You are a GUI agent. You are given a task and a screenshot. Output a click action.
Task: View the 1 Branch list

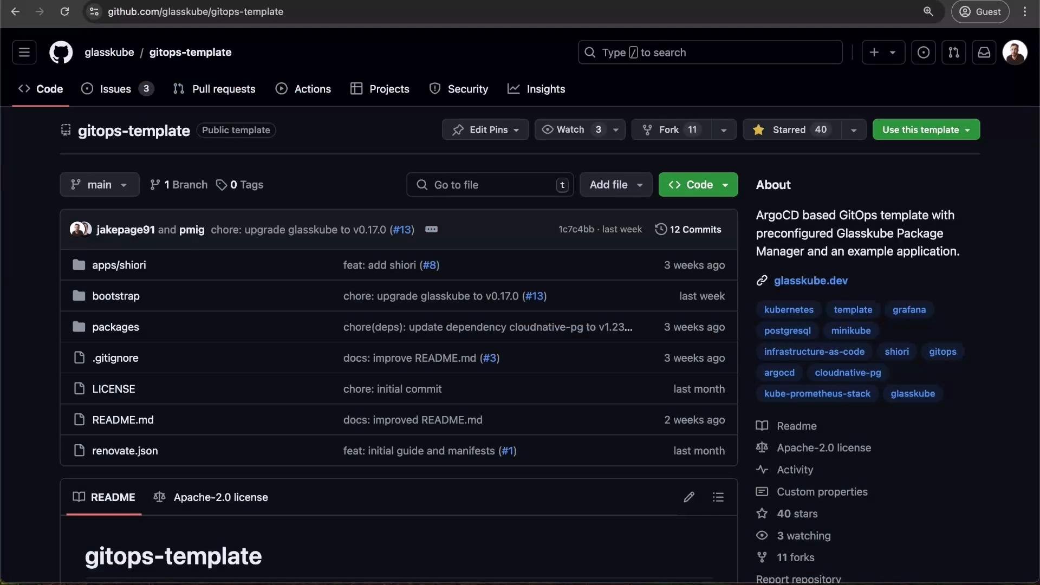pyautogui.click(x=179, y=185)
